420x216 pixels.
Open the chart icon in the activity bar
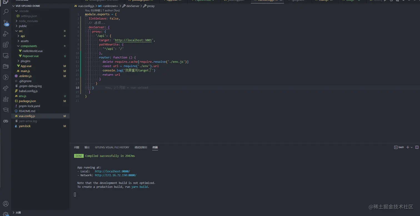click(6, 99)
